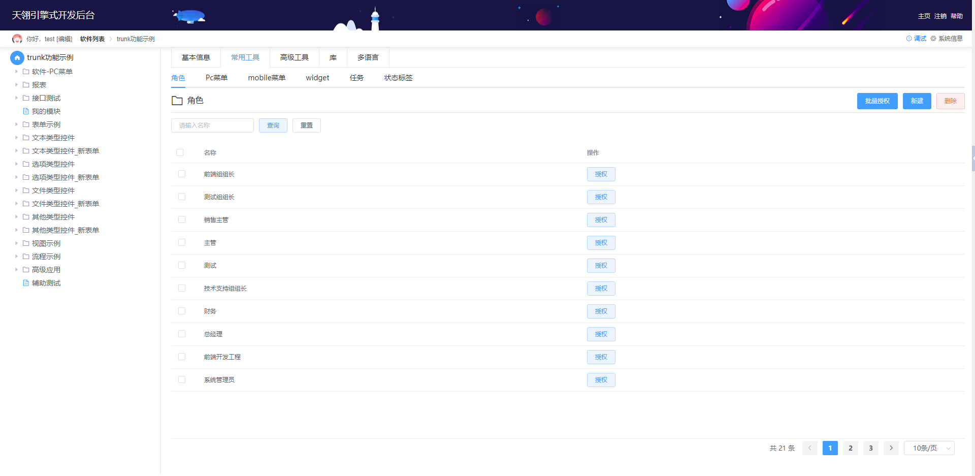Go to next page arrow
This screenshot has width=975, height=476.
(891, 448)
